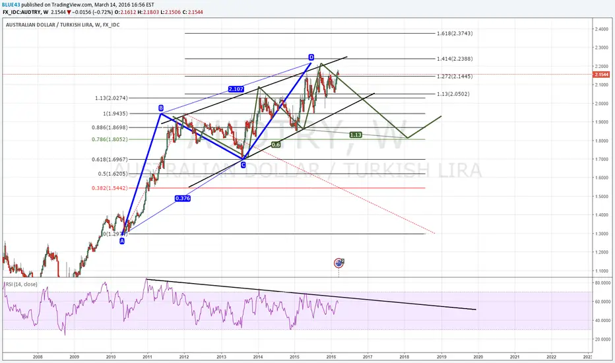This screenshot has width=615, height=363.
Task: Select the blue point C label
Action: 243,165
